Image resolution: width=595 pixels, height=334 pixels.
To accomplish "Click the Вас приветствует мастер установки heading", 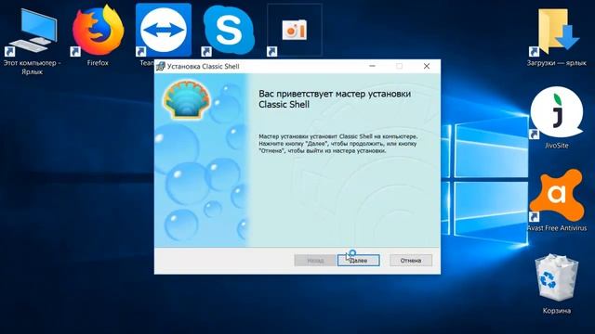I will point(335,99).
